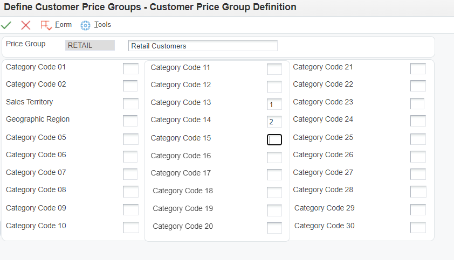
Task: Select the Category Code 13 field
Action: (x=274, y=104)
